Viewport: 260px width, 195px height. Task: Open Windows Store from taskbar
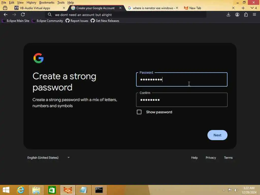click(x=52, y=190)
